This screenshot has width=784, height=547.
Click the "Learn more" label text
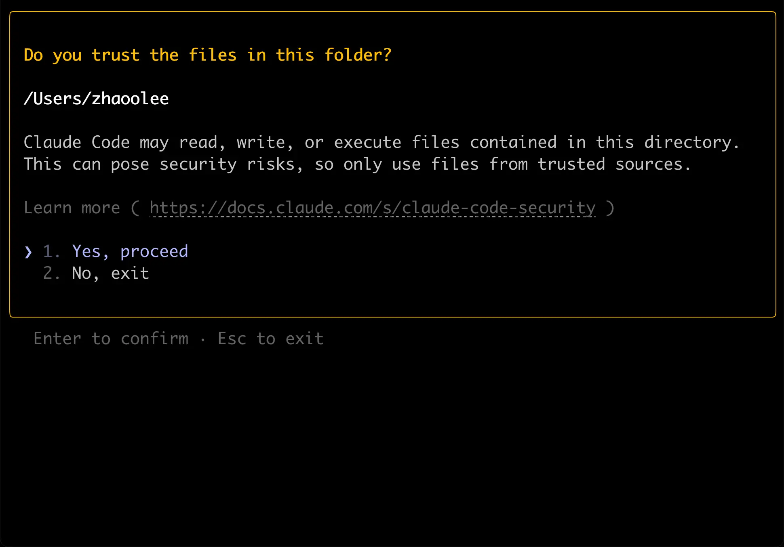tap(72, 208)
